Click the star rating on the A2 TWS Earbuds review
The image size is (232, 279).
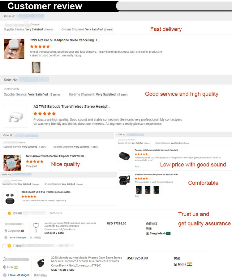[x=45, y=113]
